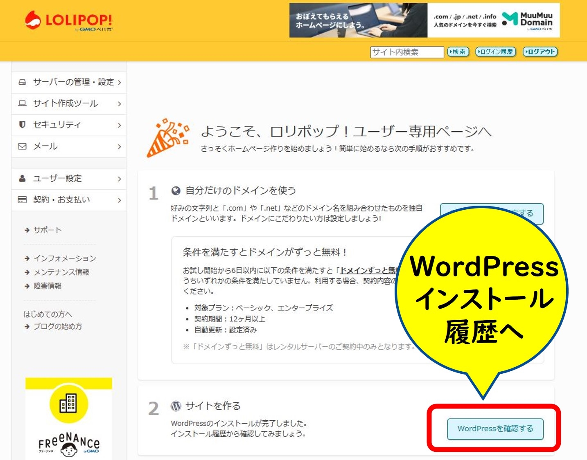Click the はじめての方へ label
The height and width of the screenshot is (460, 587).
[47, 314]
